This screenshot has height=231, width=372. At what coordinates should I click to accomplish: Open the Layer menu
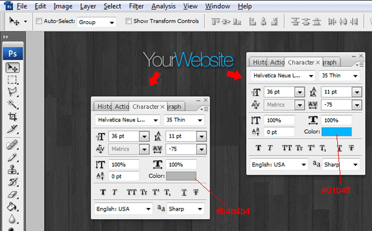(x=88, y=6)
